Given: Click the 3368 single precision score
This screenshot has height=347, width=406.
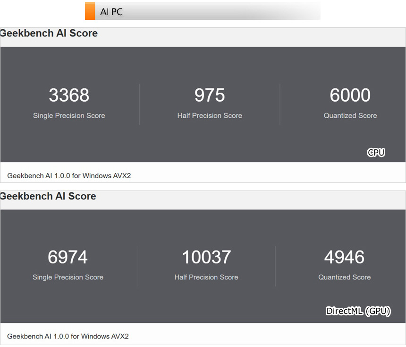Looking at the screenshot, I should point(69,95).
